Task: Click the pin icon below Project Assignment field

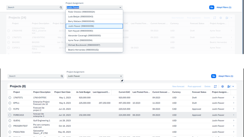Action: coord(122,81)
